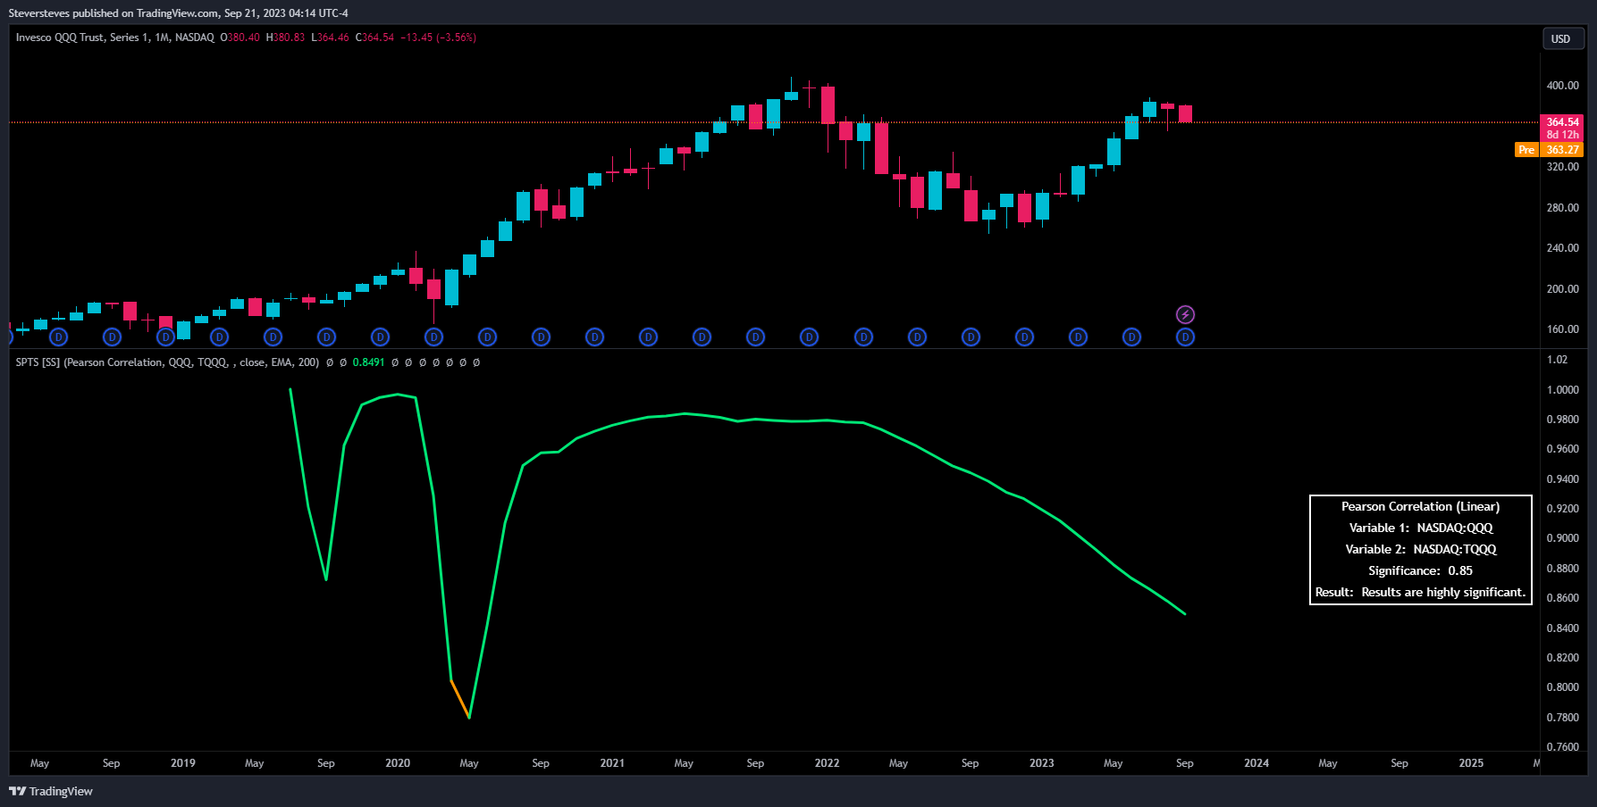
Task: Click the orange segment of the correlation line
Action: coord(460,699)
